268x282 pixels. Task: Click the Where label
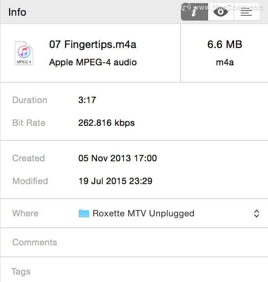coord(25,213)
